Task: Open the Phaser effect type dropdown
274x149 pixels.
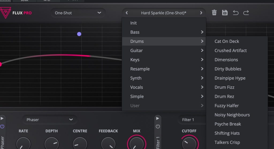Action: [50, 120]
